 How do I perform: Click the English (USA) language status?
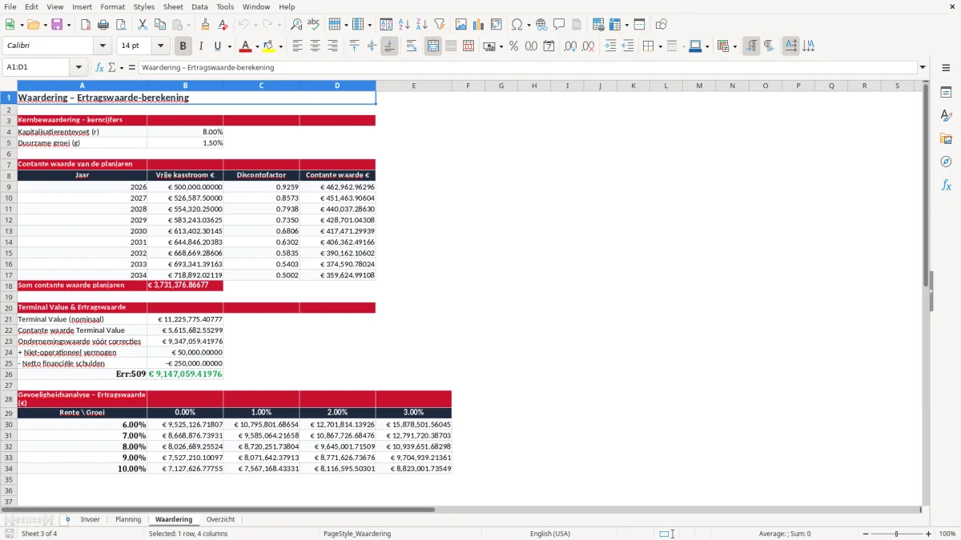pos(550,534)
